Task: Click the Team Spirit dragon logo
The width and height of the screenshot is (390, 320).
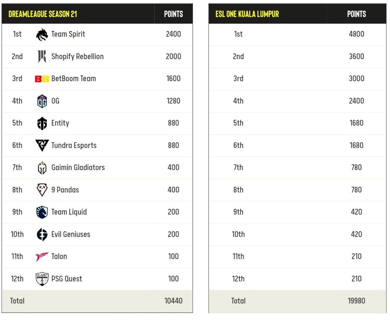Action: click(42, 34)
